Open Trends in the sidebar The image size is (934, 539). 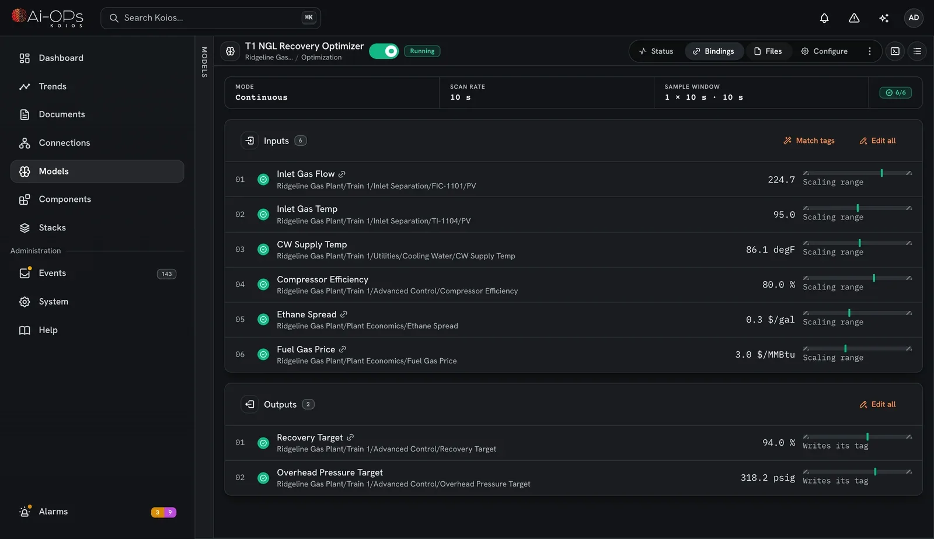pos(97,86)
